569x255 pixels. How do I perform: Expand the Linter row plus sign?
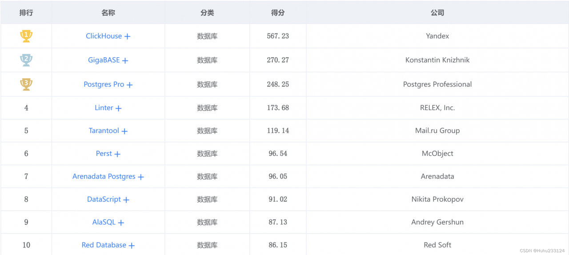118,108
